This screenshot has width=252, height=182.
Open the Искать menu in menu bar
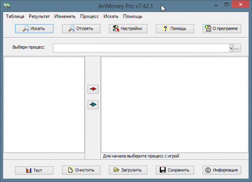(x=111, y=17)
